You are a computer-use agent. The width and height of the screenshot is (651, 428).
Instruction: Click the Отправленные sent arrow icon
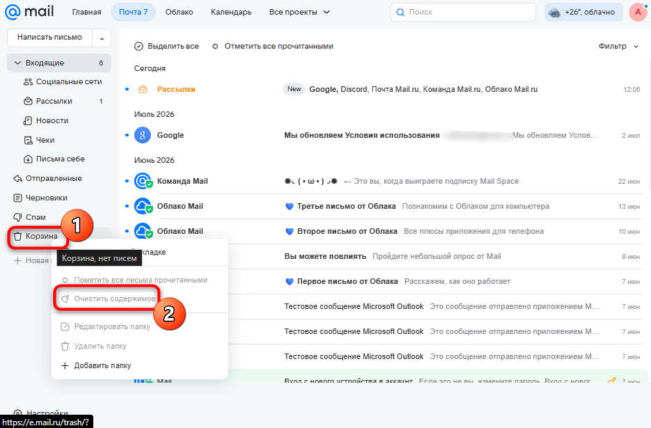(17, 179)
